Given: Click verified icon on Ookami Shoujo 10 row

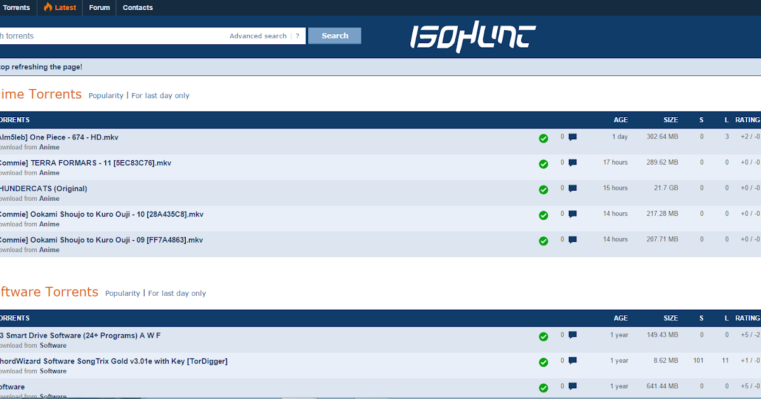Looking at the screenshot, I should (x=543, y=215).
